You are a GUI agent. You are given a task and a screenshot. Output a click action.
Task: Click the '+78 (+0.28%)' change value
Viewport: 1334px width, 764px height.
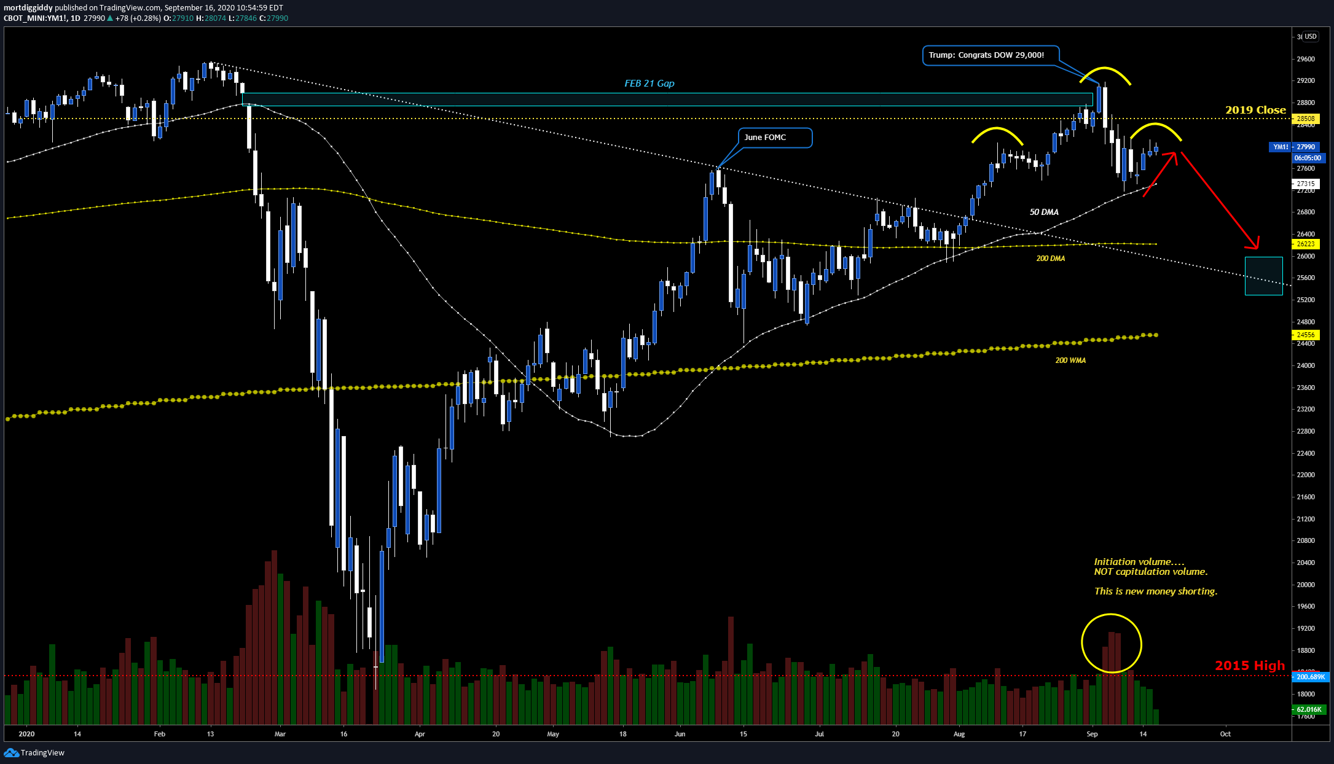[x=138, y=18]
